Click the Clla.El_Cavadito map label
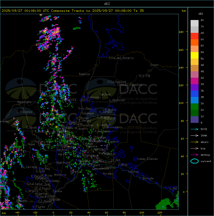 130,85
